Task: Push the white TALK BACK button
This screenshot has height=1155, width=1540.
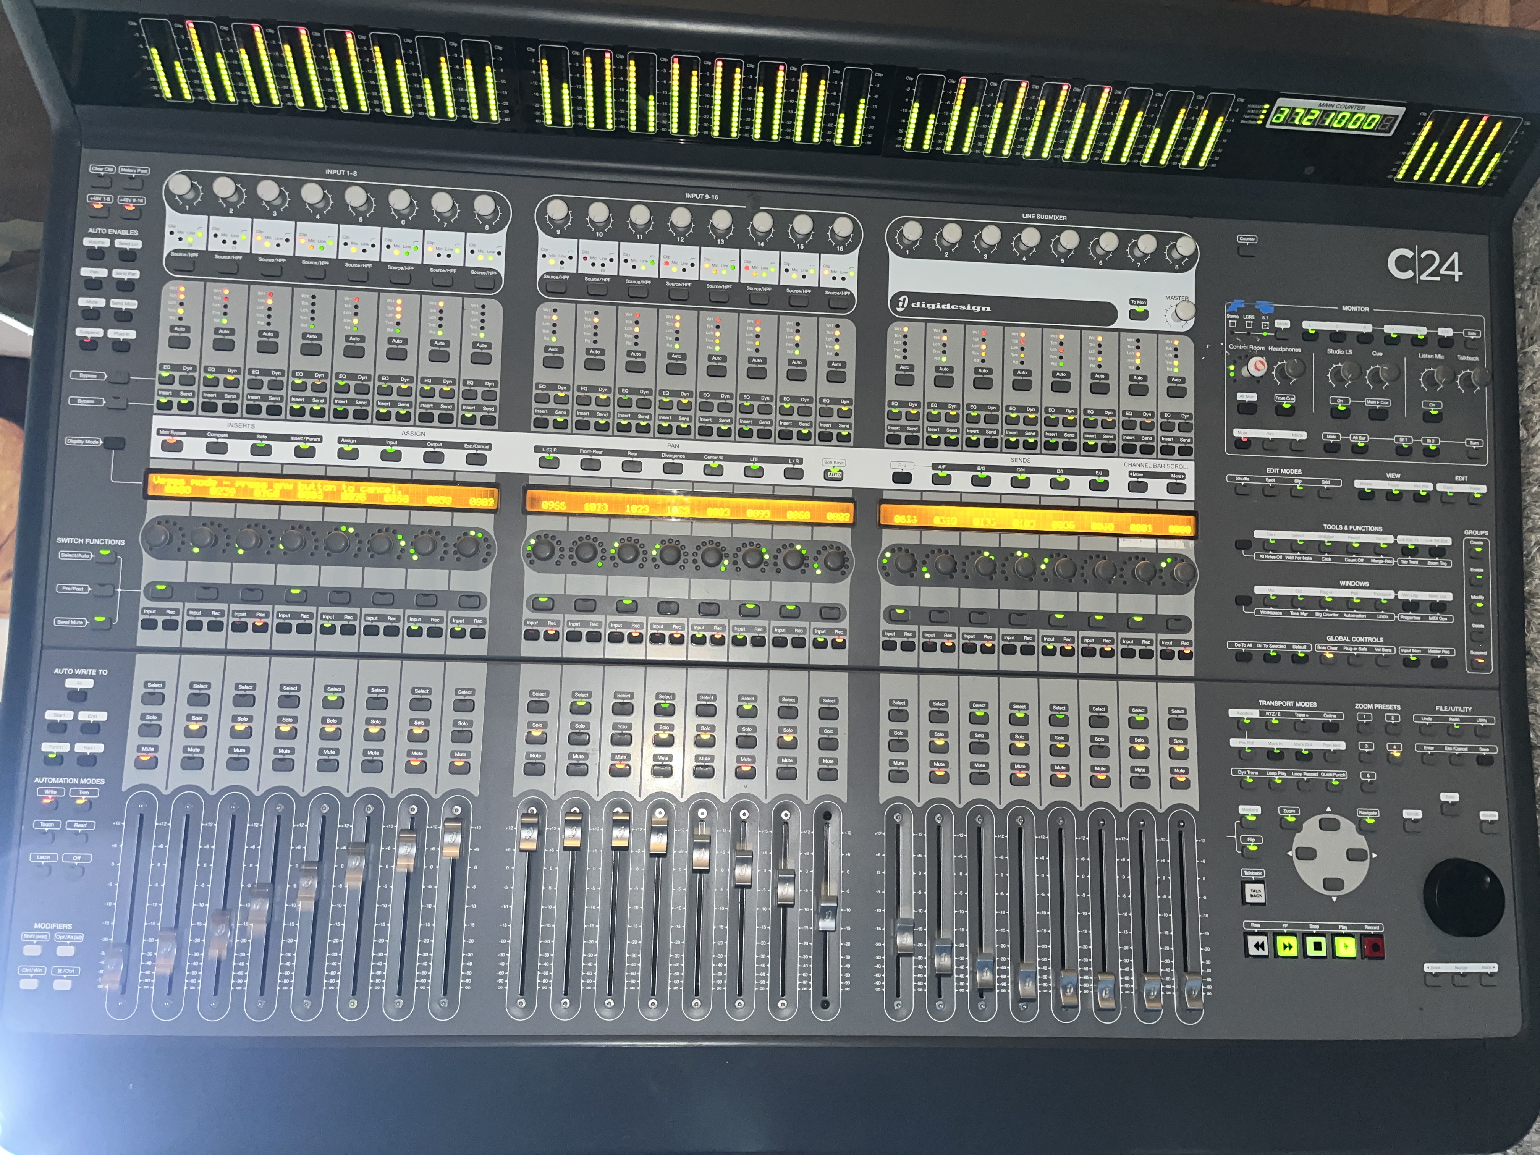Action: coord(1255,893)
